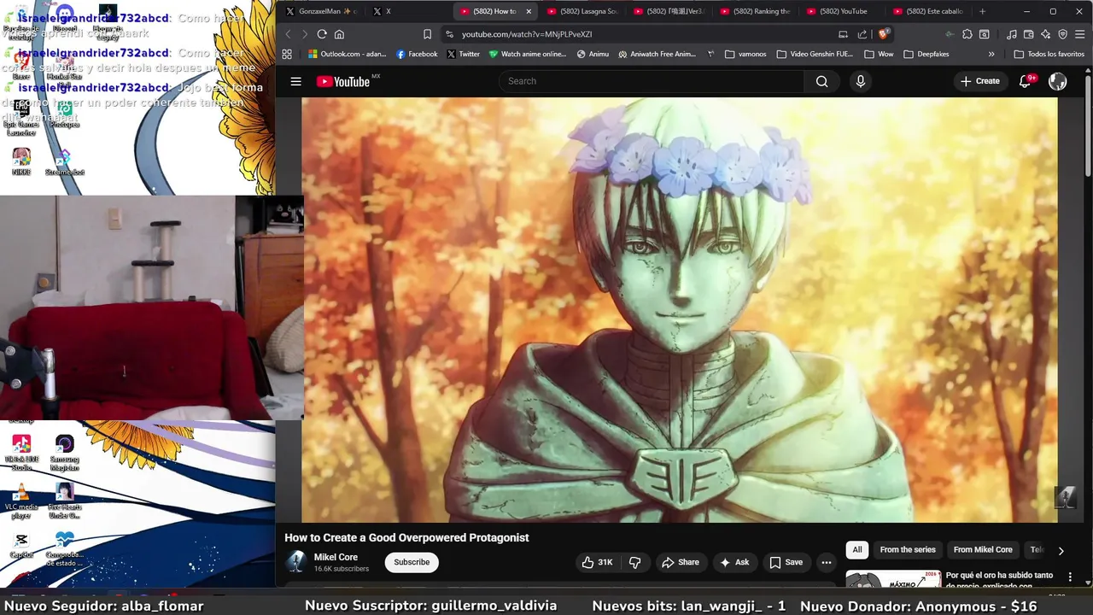Open the gold price video thumbnail
The width and height of the screenshot is (1093, 615).
point(893,580)
